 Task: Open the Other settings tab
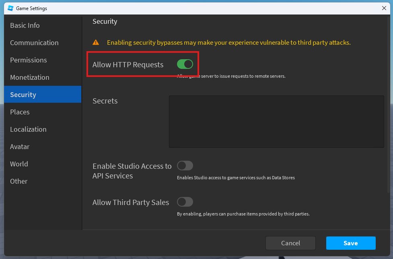click(x=43, y=181)
